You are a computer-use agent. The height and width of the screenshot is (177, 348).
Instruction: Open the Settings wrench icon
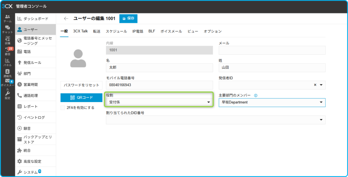(x=7, y=95)
